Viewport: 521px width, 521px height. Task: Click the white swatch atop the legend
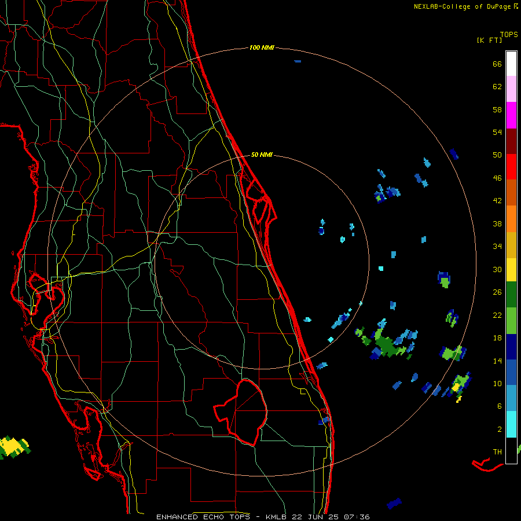(511, 64)
